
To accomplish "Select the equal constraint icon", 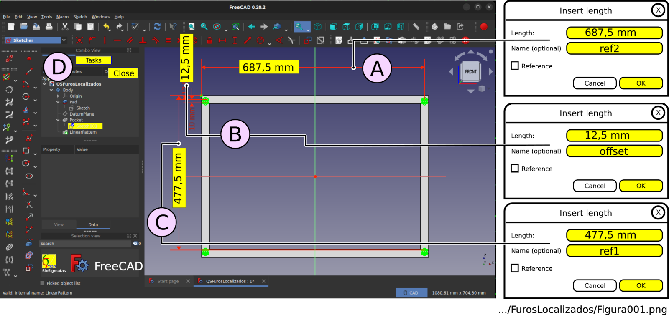I will click(168, 40).
